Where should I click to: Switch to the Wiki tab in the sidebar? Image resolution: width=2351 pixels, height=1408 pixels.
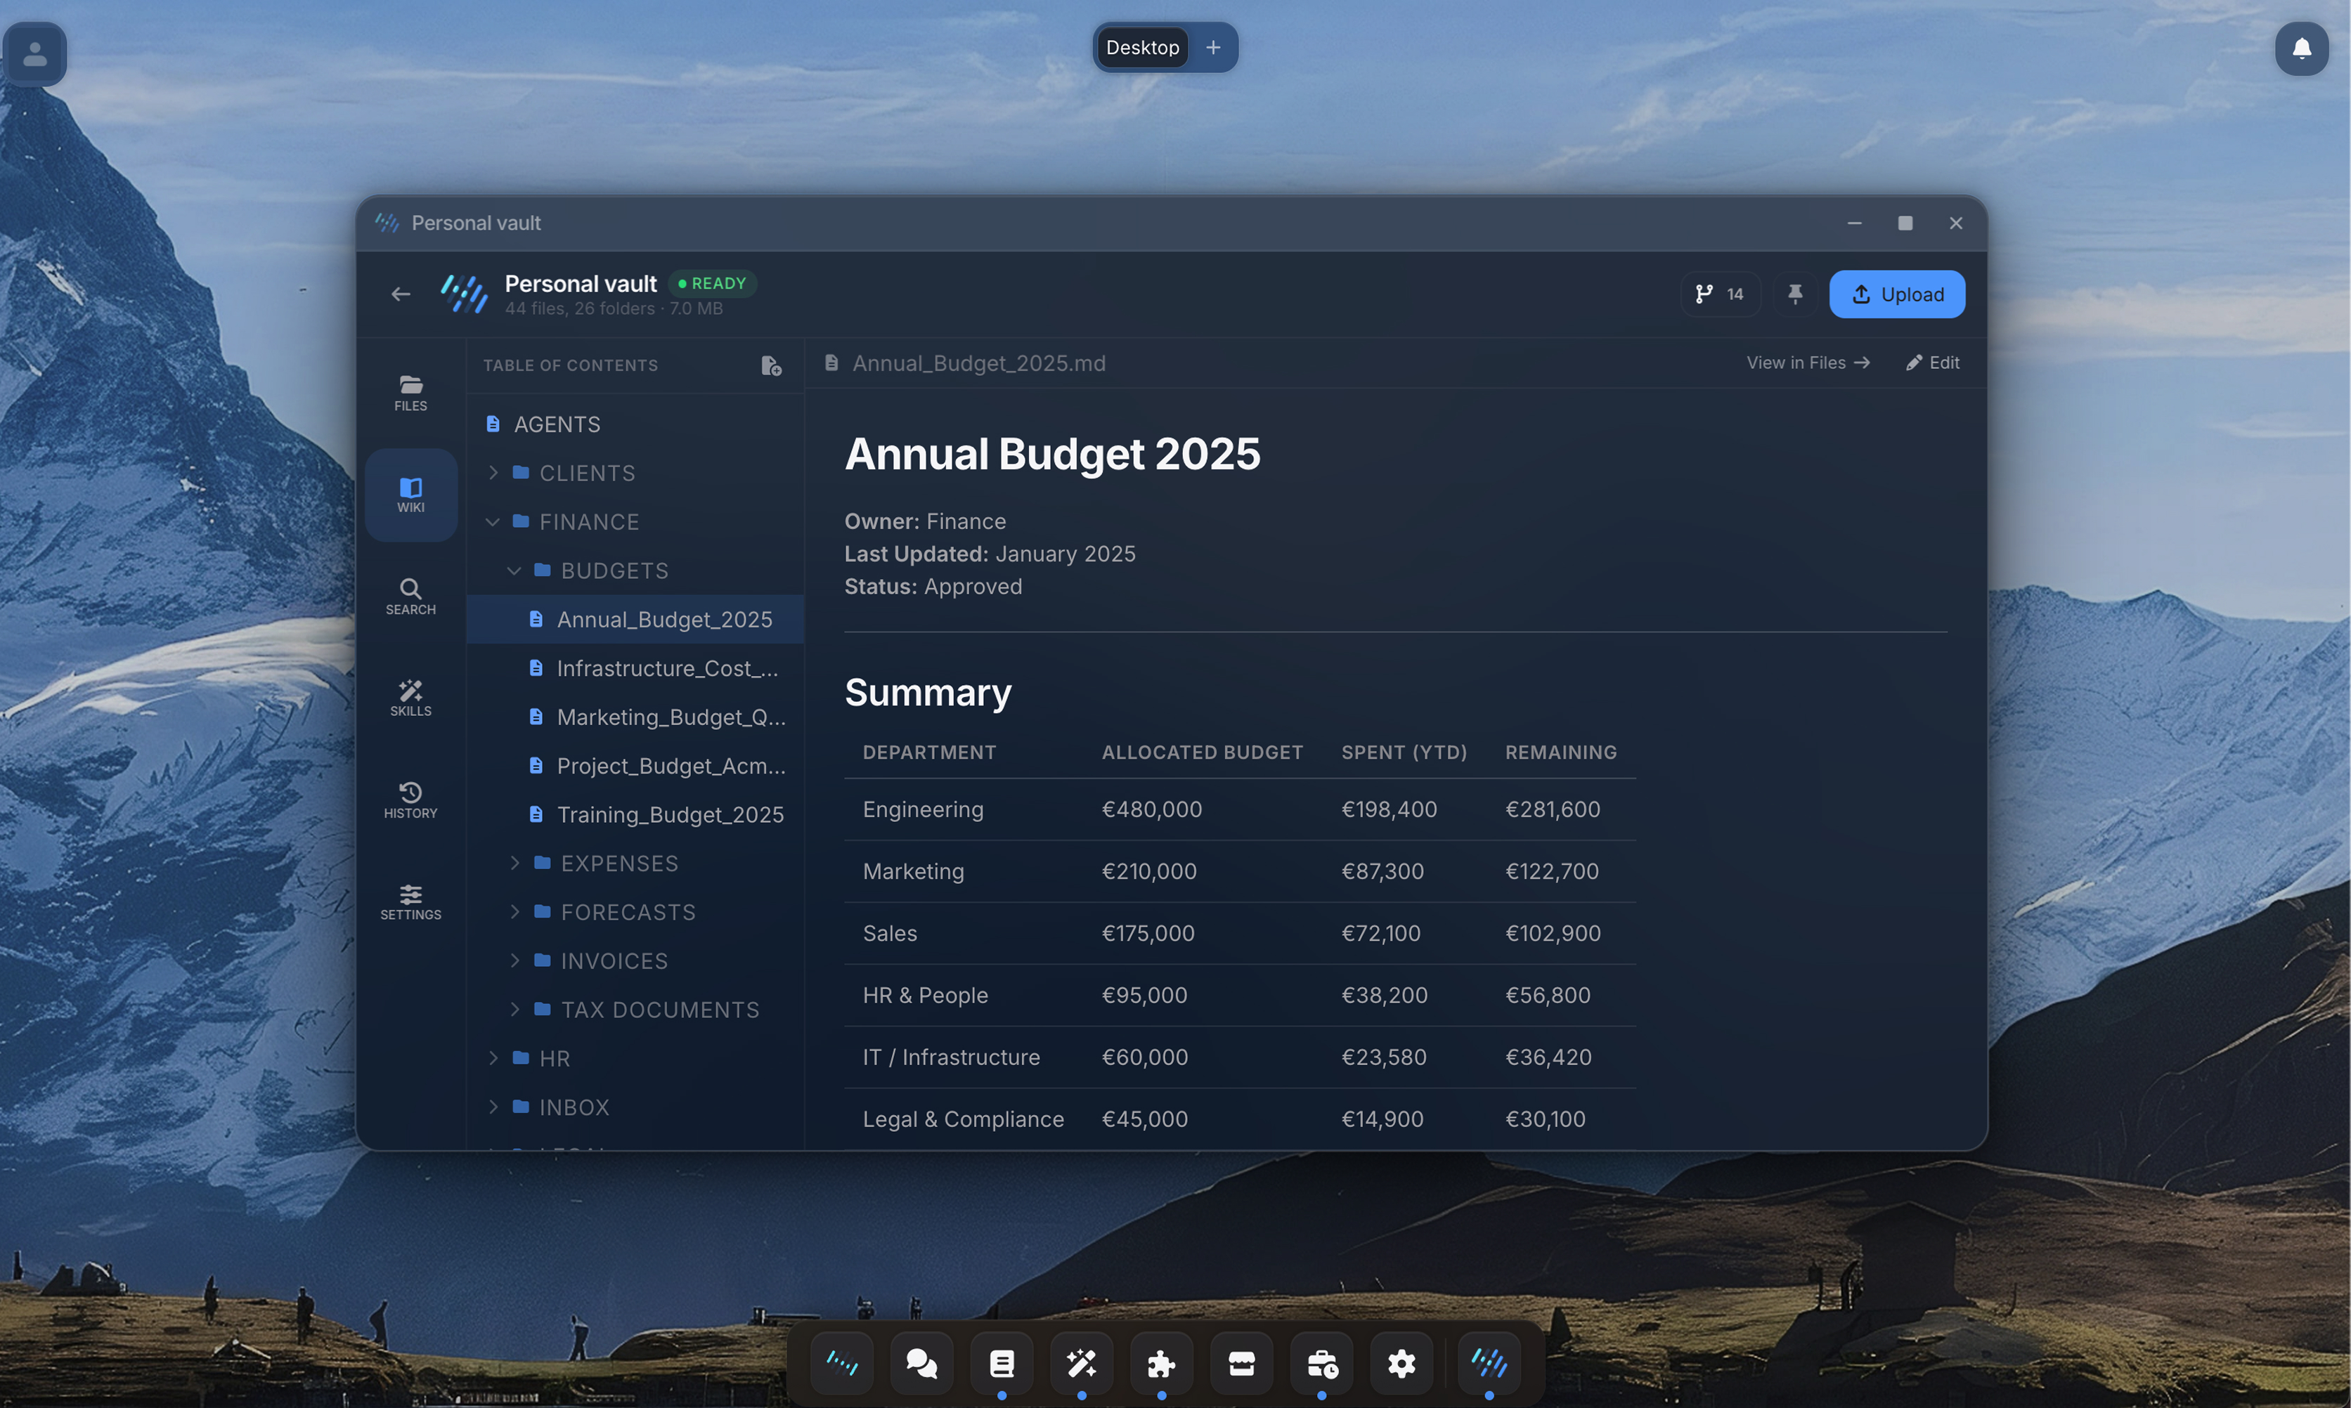(x=410, y=493)
